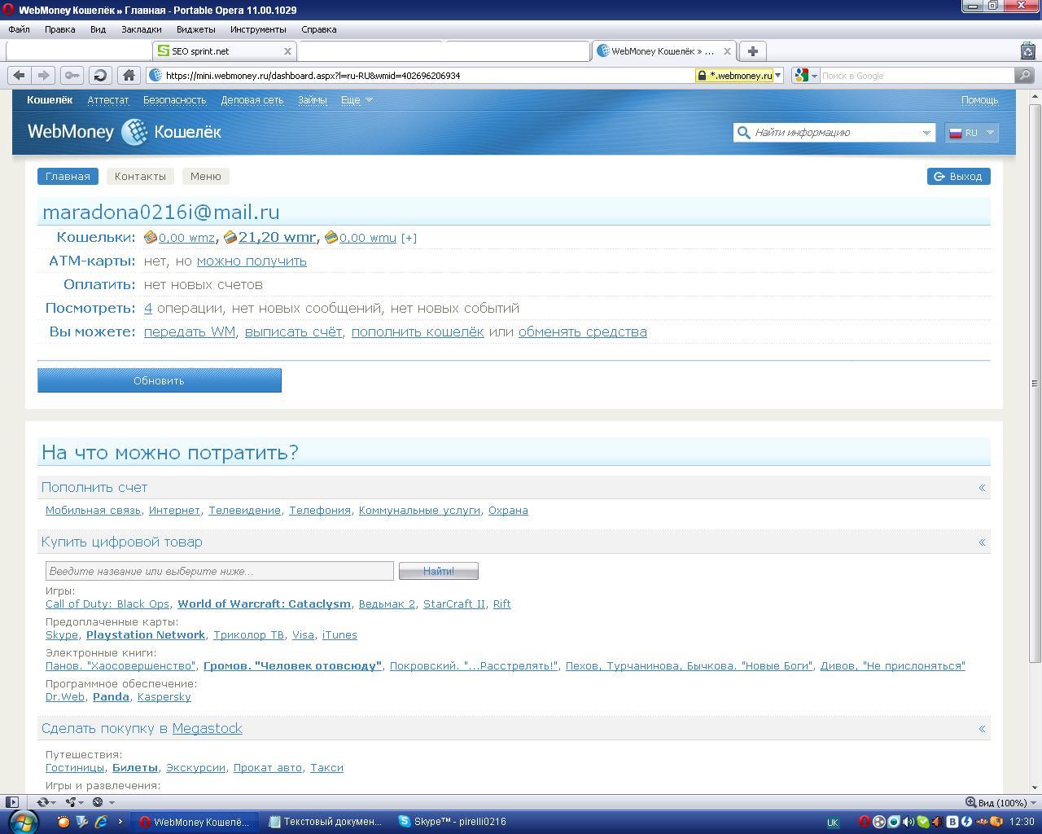The image size is (1042, 834).
Task: Reload the page with the refresh icon
Action: click(100, 75)
